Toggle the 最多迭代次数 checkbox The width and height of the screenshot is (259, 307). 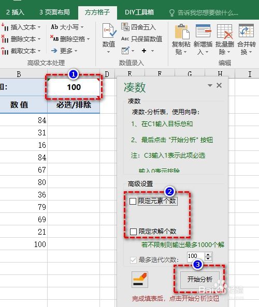pos(133,260)
